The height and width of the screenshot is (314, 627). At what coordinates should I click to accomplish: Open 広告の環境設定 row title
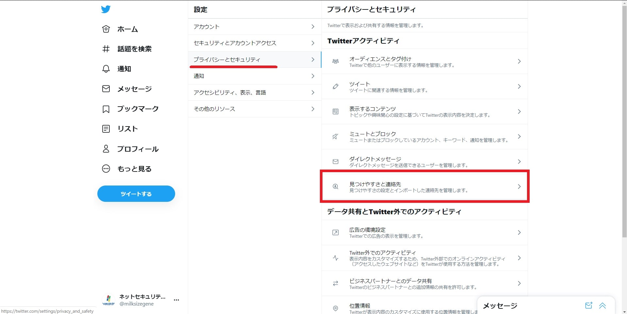(x=367, y=230)
